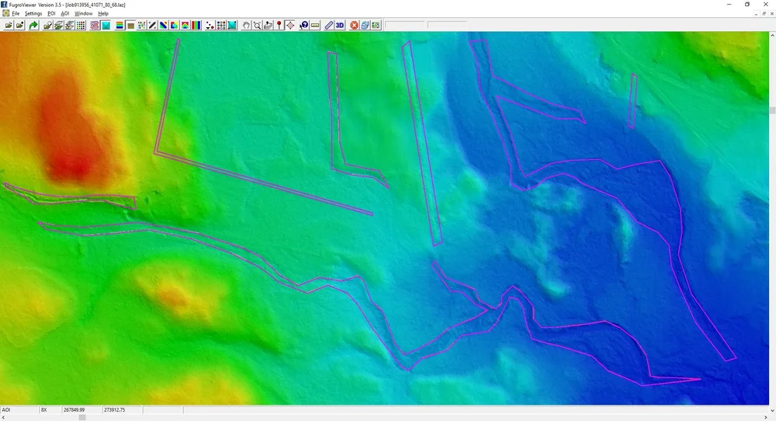Select the red pin POI tool
This screenshot has width=776, height=421.
pos(279,26)
